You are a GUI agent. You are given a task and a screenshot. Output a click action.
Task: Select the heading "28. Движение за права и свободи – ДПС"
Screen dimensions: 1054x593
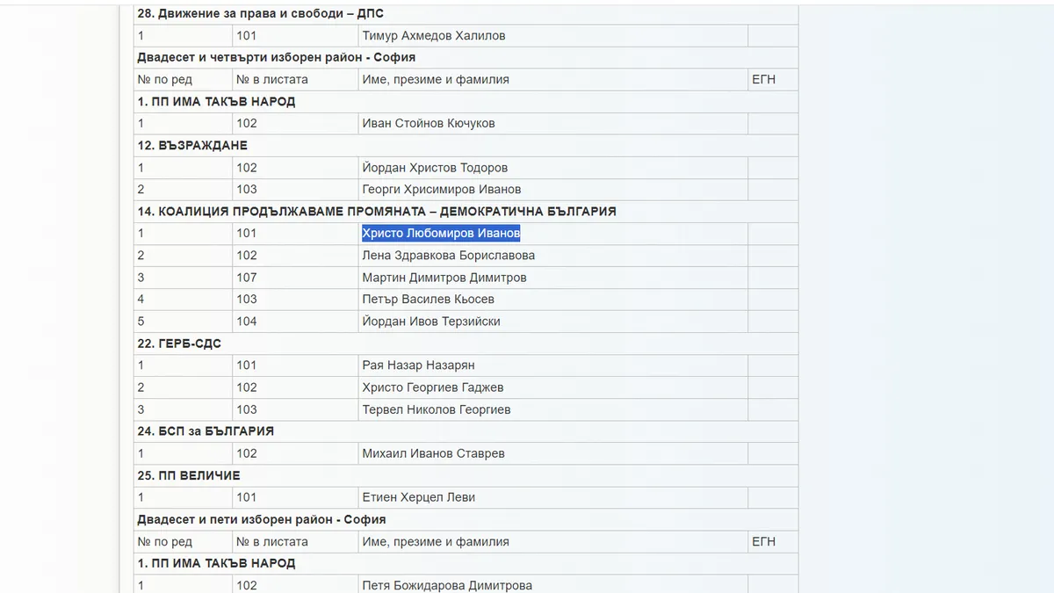tap(260, 14)
